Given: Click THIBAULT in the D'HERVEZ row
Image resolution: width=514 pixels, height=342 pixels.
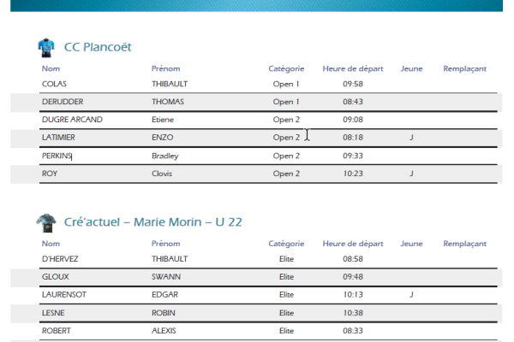Looking at the screenshot, I should tap(170, 259).
